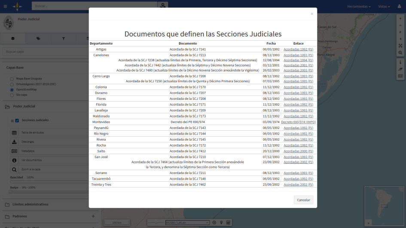Expand the Padrones folder
This screenshot has height=228, width=406.
pyautogui.click(x=7, y=216)
